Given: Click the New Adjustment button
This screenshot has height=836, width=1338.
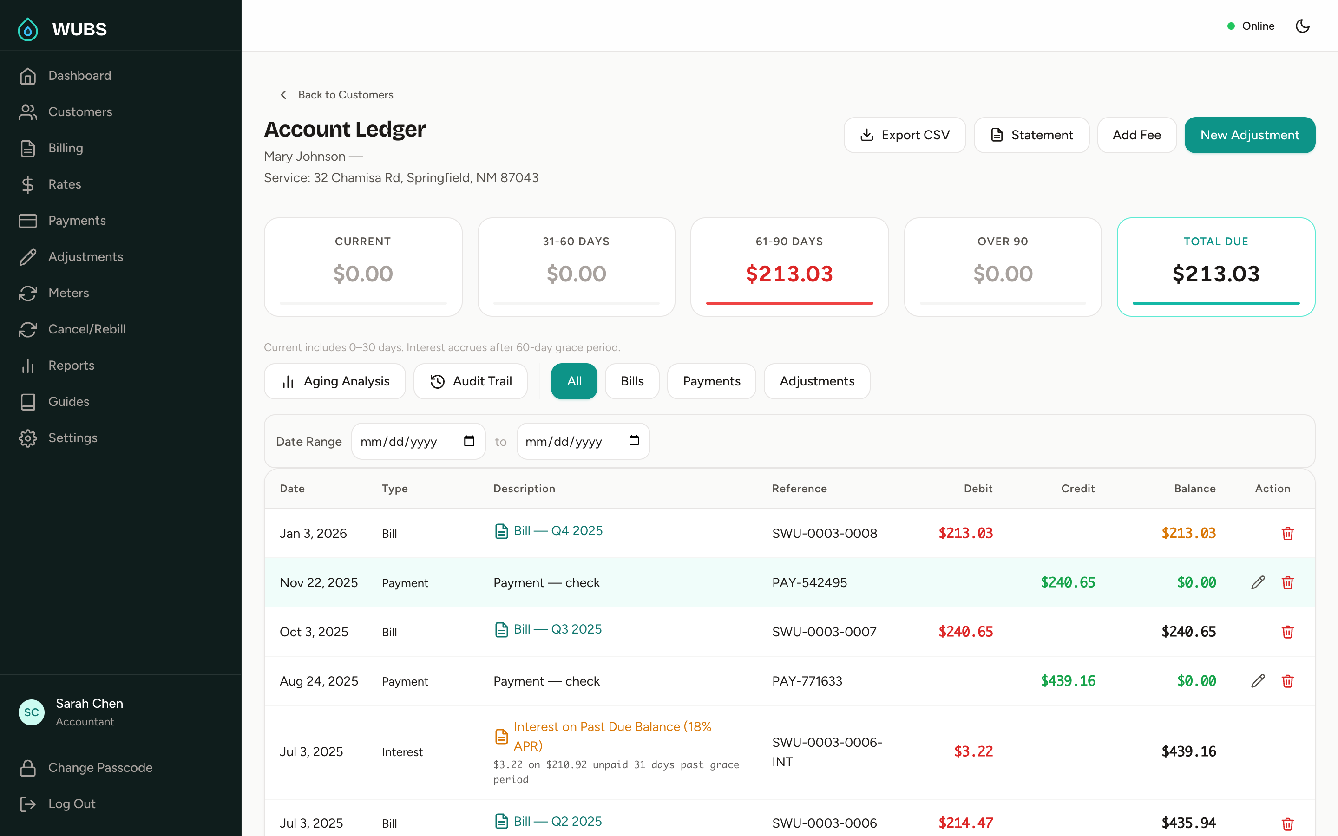Looking at the screenshot, I should tap(1250, 135).
